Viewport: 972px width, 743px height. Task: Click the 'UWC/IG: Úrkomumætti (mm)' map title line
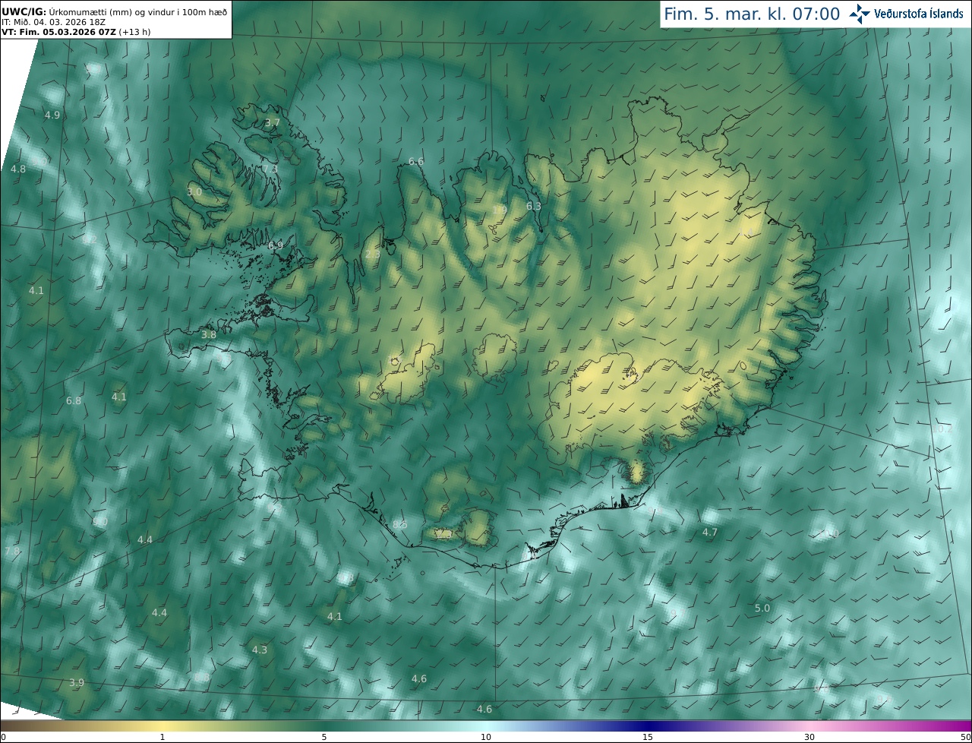[x=115, y=11]
